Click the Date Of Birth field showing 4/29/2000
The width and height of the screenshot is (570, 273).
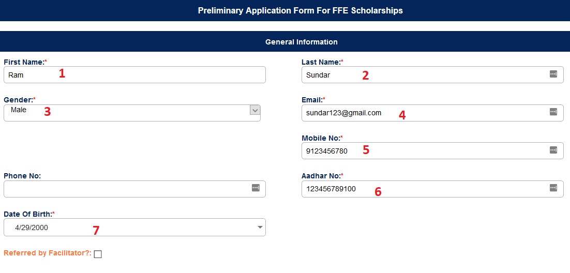click(129, 228)
